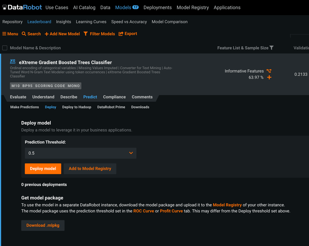309x246 pixels.
Task: Click the Models count badge 17
Action: 135,7
